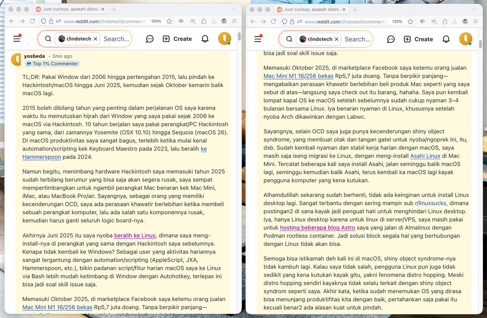Open yosbeda user profile link
This screenshot has height=318, width=487.
[x=34, y=56]
